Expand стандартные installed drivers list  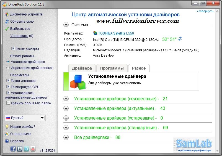pyautogui.click(x=66, y=128)
